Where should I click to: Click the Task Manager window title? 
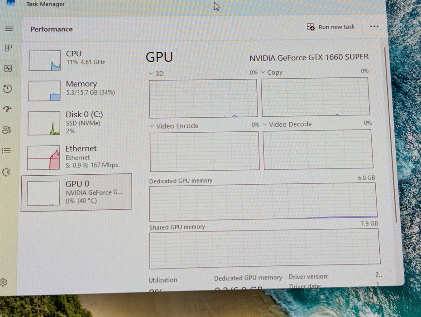(45, 4)
